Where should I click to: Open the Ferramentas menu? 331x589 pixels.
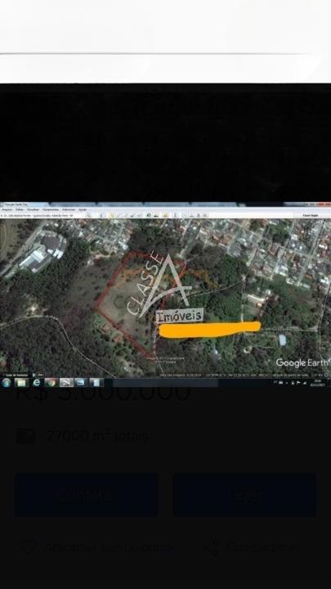[51, 209]
